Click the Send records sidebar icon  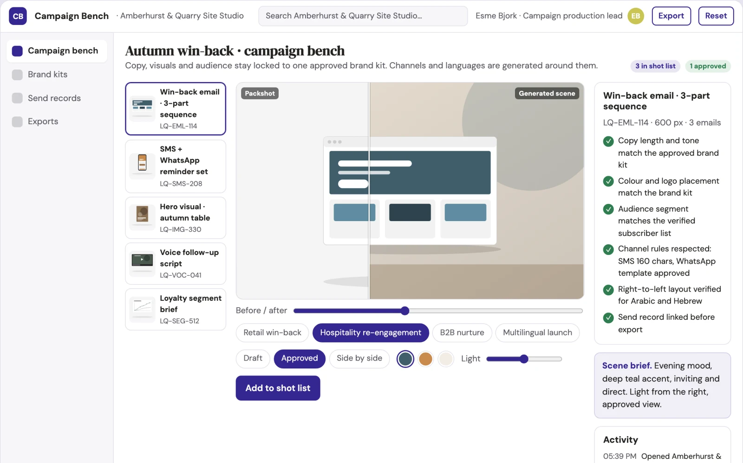[17, 98]
